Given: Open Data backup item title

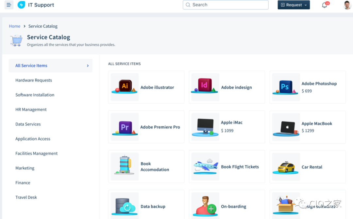Looking at the screenshot, I should (x=153, y=206).
